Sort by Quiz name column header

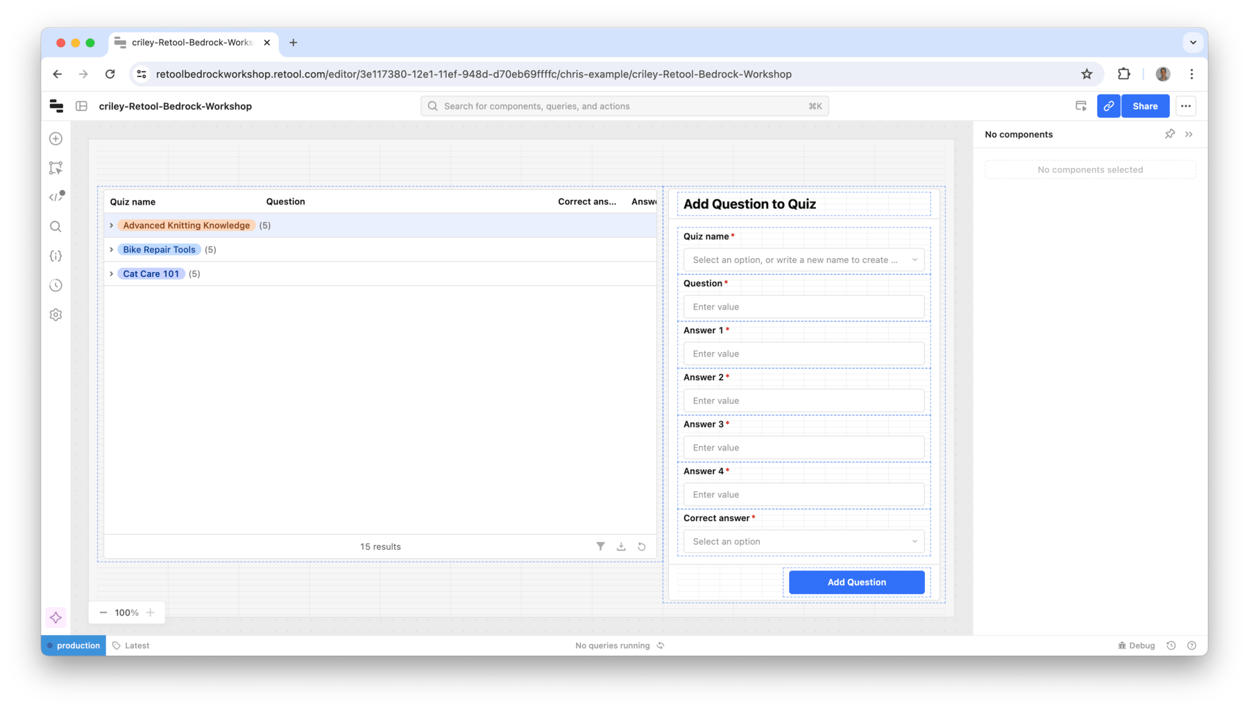click(133, 202)
